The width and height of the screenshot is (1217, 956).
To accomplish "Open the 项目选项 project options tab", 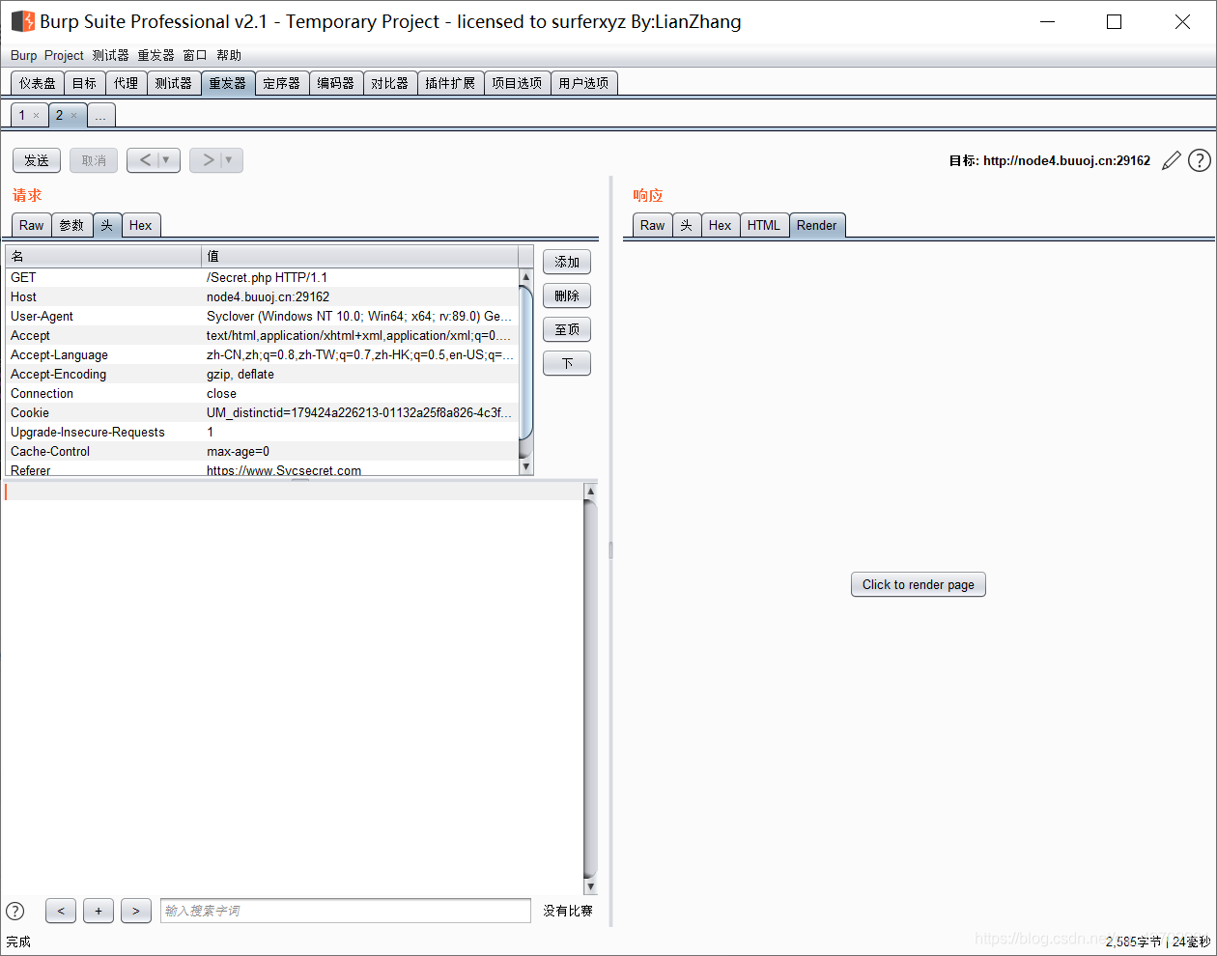I will click(x=517, y=83).
